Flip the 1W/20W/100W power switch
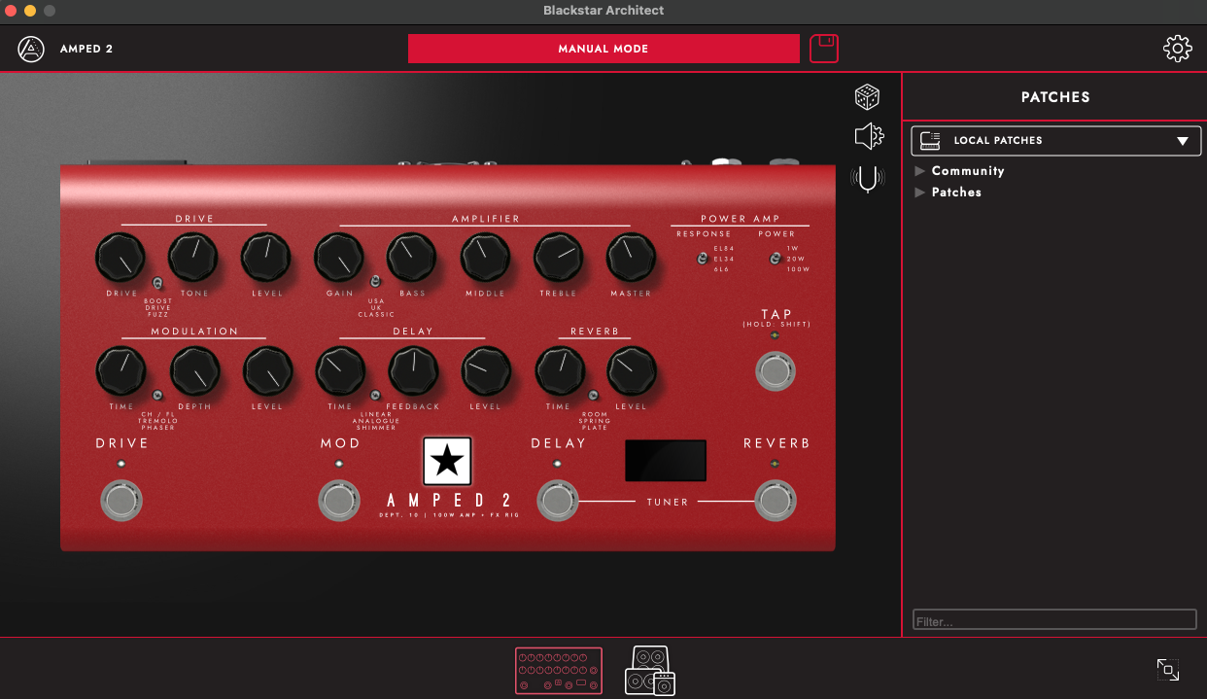Image resolution: width=1207 pixels, height=699 pixels. tap(775, 259)
